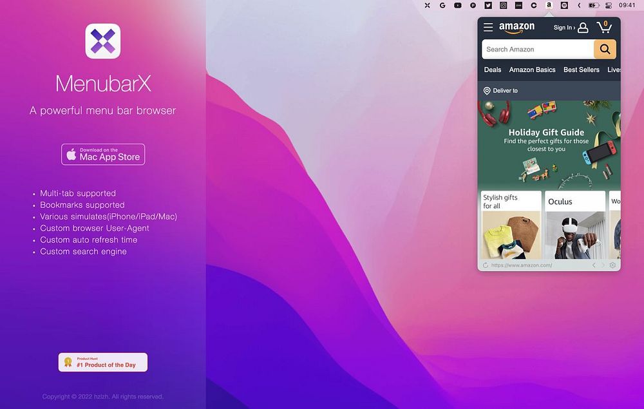The height and width of the screenshot is (409, 644).
Task: Click "Custom auto refresh time" feature text
Action: [89, 240]
